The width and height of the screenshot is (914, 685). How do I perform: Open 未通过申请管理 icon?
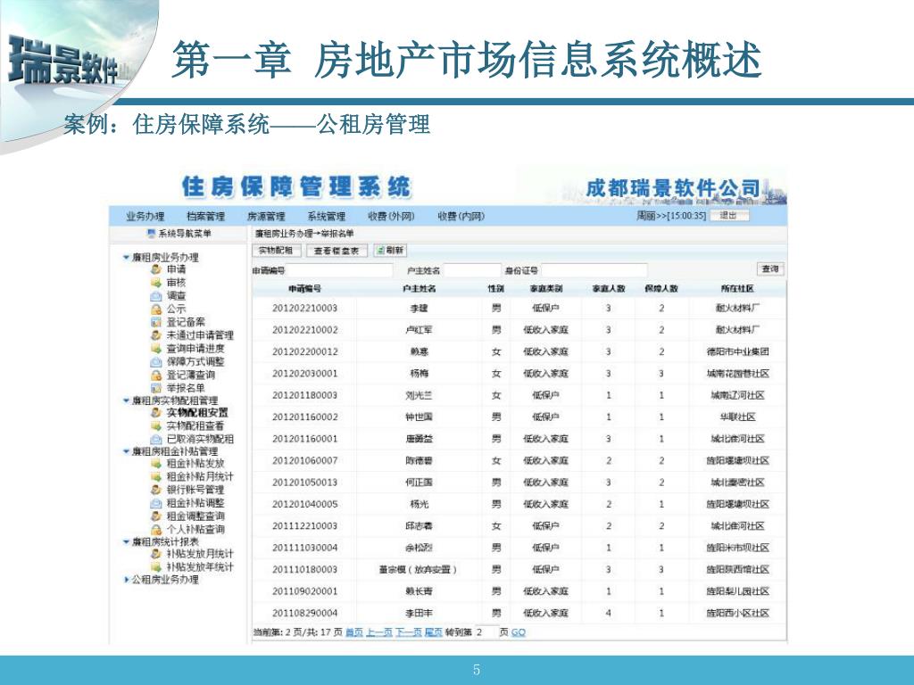pyautogui.click(x=155, y=335)
